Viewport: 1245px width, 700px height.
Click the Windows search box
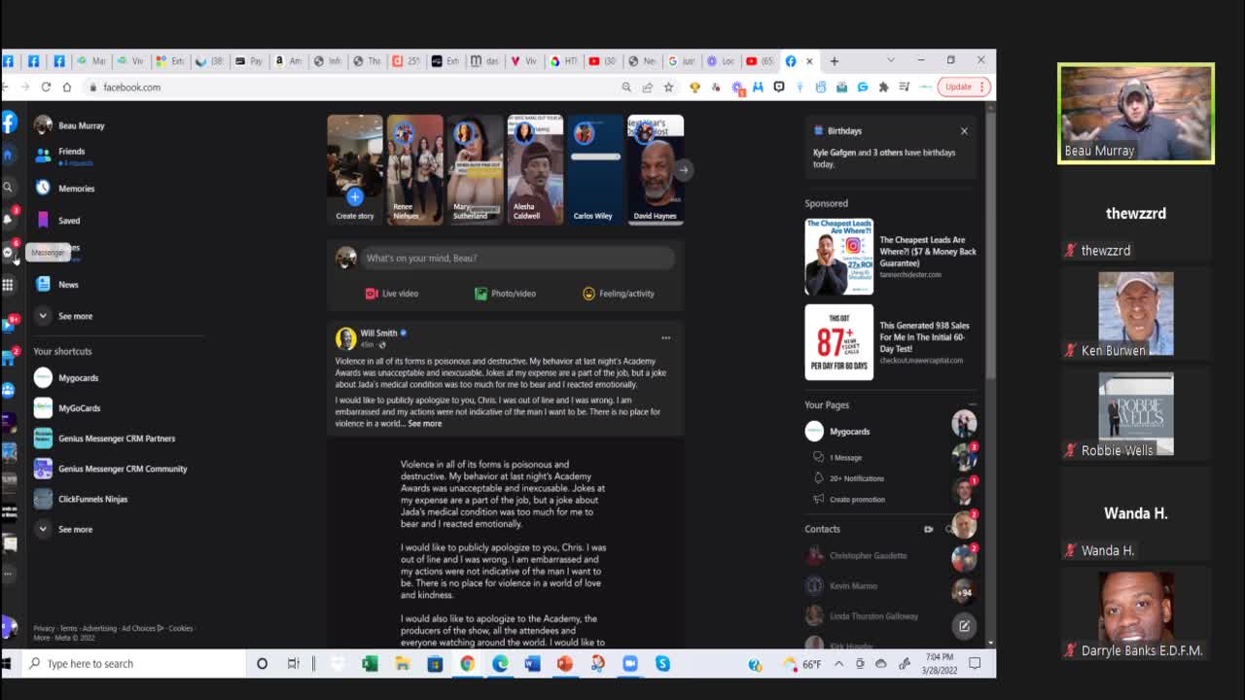click(135, 664)
